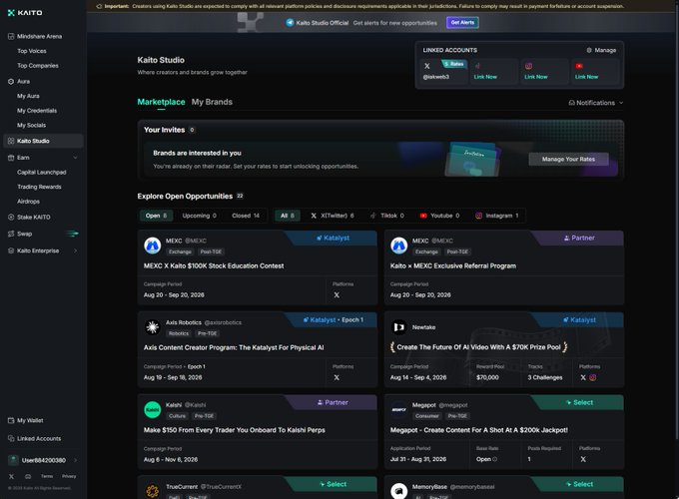The width and height of the screenshot is (679, 499).
Task: Select the Upcoming status filter
Action: (199, 216)
